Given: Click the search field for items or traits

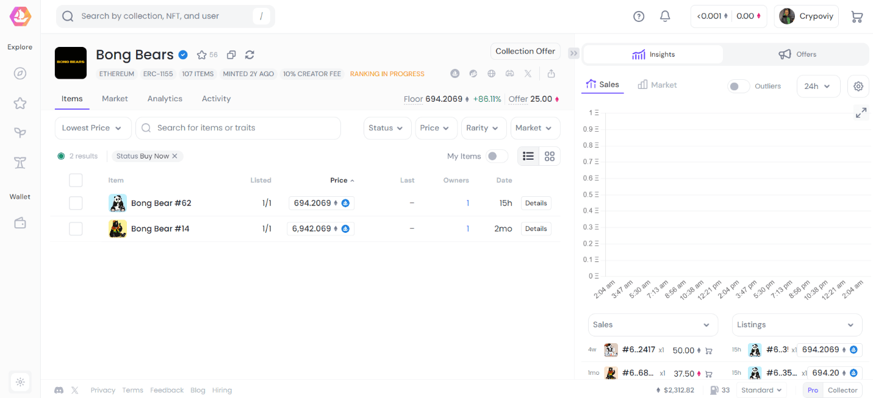Looking at the screenshot, I should tap(238, 128).
